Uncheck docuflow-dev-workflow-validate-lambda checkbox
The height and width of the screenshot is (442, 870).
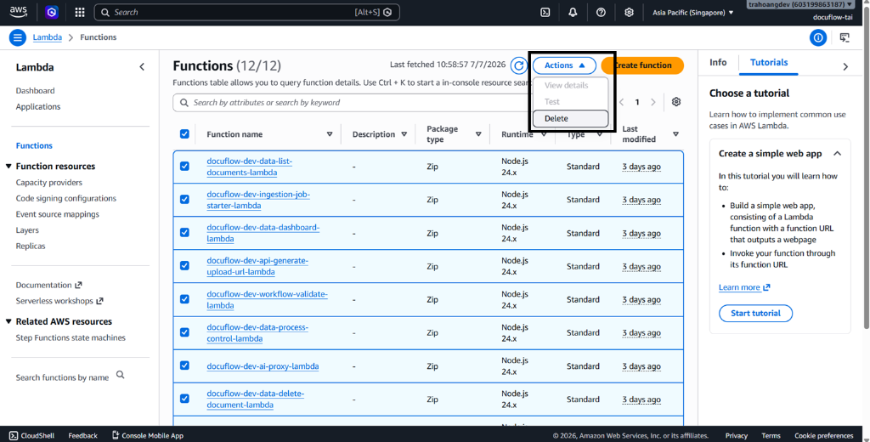[x=184, y=299]
